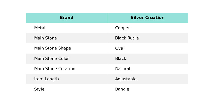The height and width of the screenshot is (106, 209).
Task: Click the Natural value cell
Action: coord(148,69)
